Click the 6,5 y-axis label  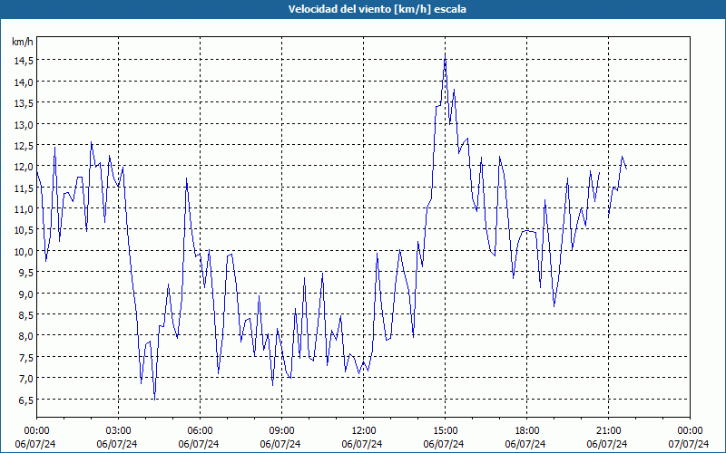point(25,400)
